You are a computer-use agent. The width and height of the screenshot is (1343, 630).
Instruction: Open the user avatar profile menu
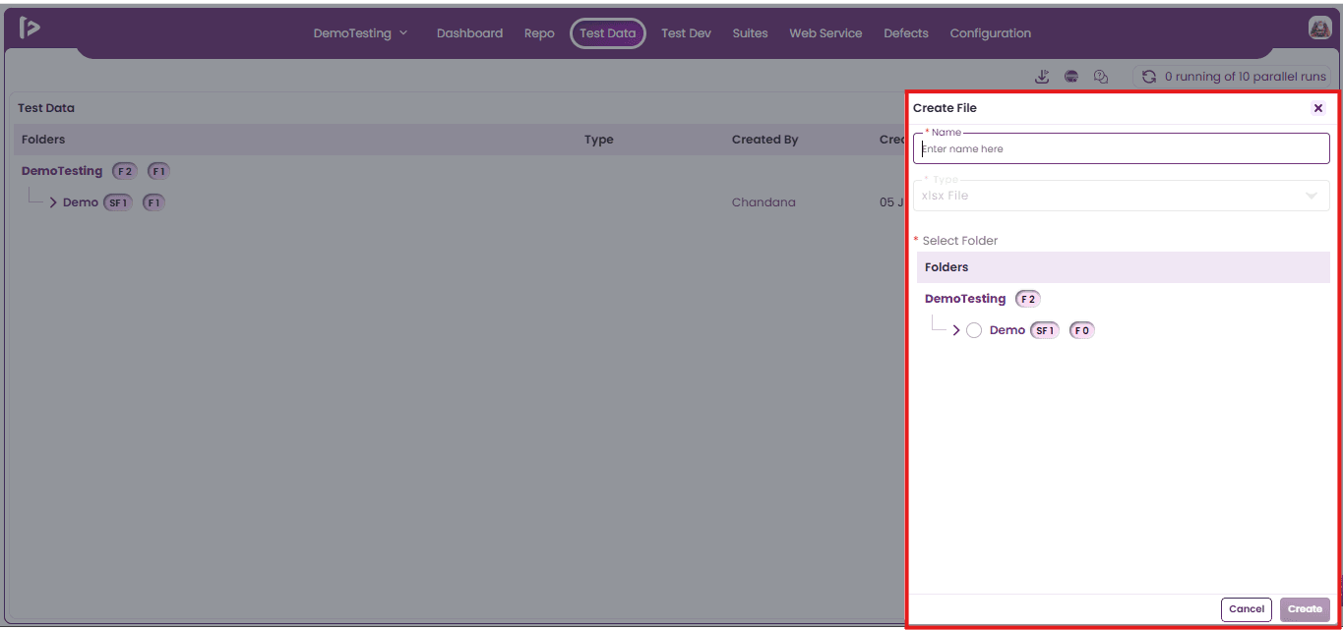tap(1319, 29)
